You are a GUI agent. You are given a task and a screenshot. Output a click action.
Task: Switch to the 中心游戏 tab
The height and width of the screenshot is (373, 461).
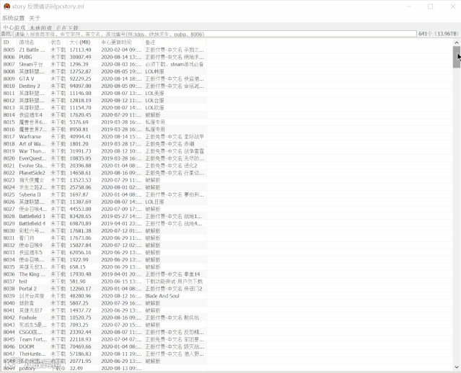[x=14, y=27]
